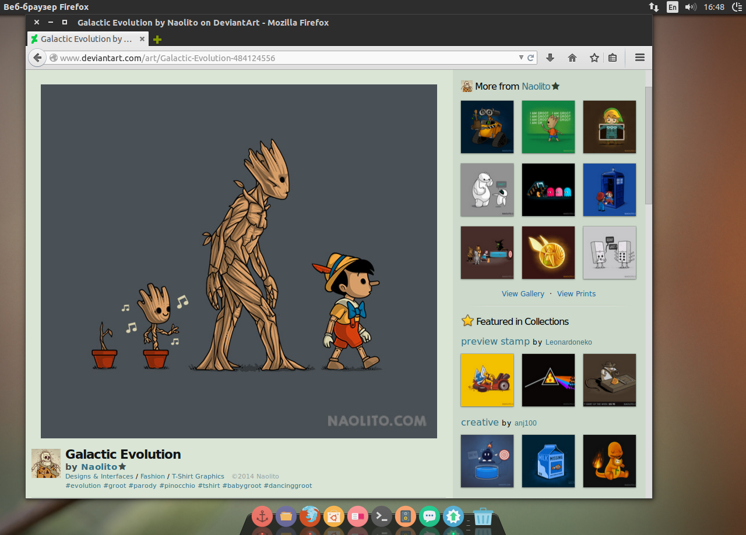This screenshot has height=535, width=746.
Task: Follow the View Gallery link
Action: 523,293
